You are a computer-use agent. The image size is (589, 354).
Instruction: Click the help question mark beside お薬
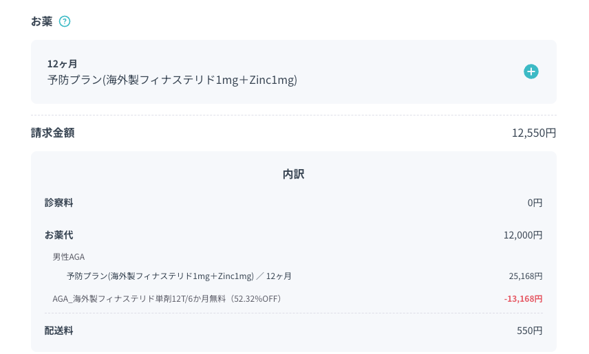(x=65, y=21)
